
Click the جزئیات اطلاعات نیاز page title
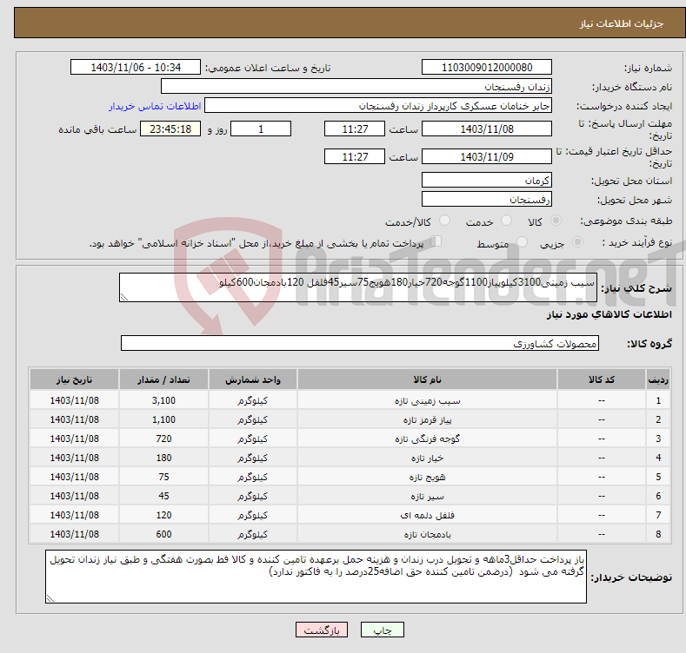tap(622, 23)
